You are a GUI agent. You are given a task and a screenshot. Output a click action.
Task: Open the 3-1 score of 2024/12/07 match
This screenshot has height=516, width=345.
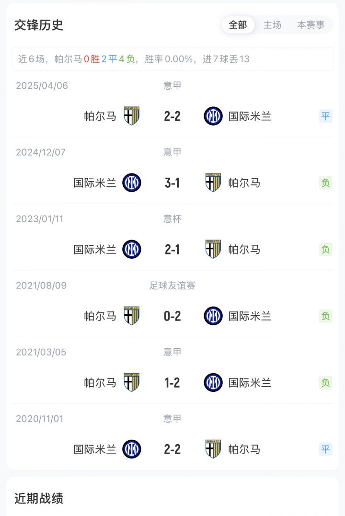coord(172,183)
